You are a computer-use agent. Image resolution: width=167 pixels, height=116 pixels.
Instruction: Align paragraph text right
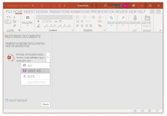tap(87, 26)
